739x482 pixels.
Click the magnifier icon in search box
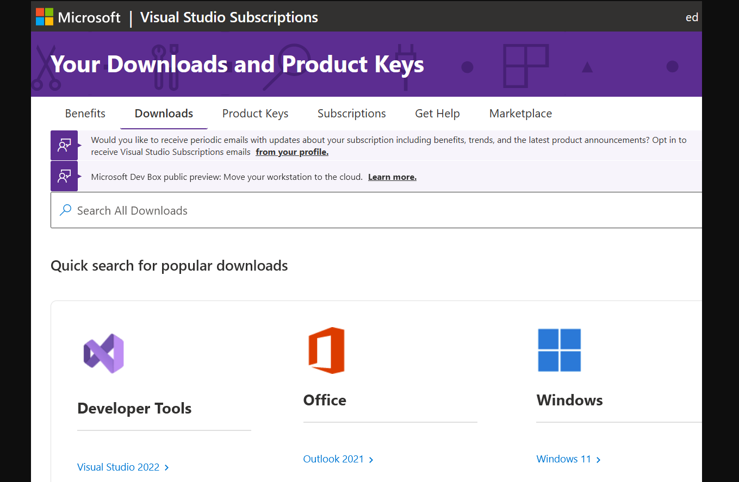pos(65,210)
